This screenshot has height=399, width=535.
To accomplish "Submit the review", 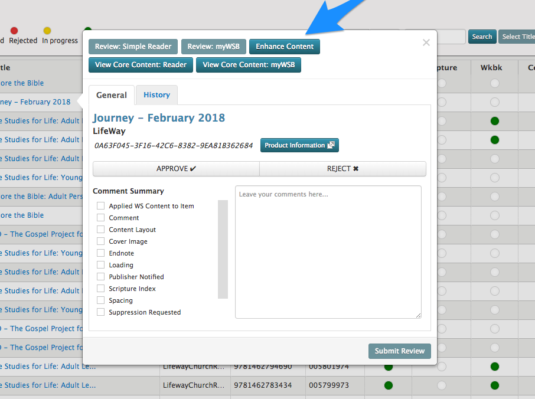I will 399,351.
